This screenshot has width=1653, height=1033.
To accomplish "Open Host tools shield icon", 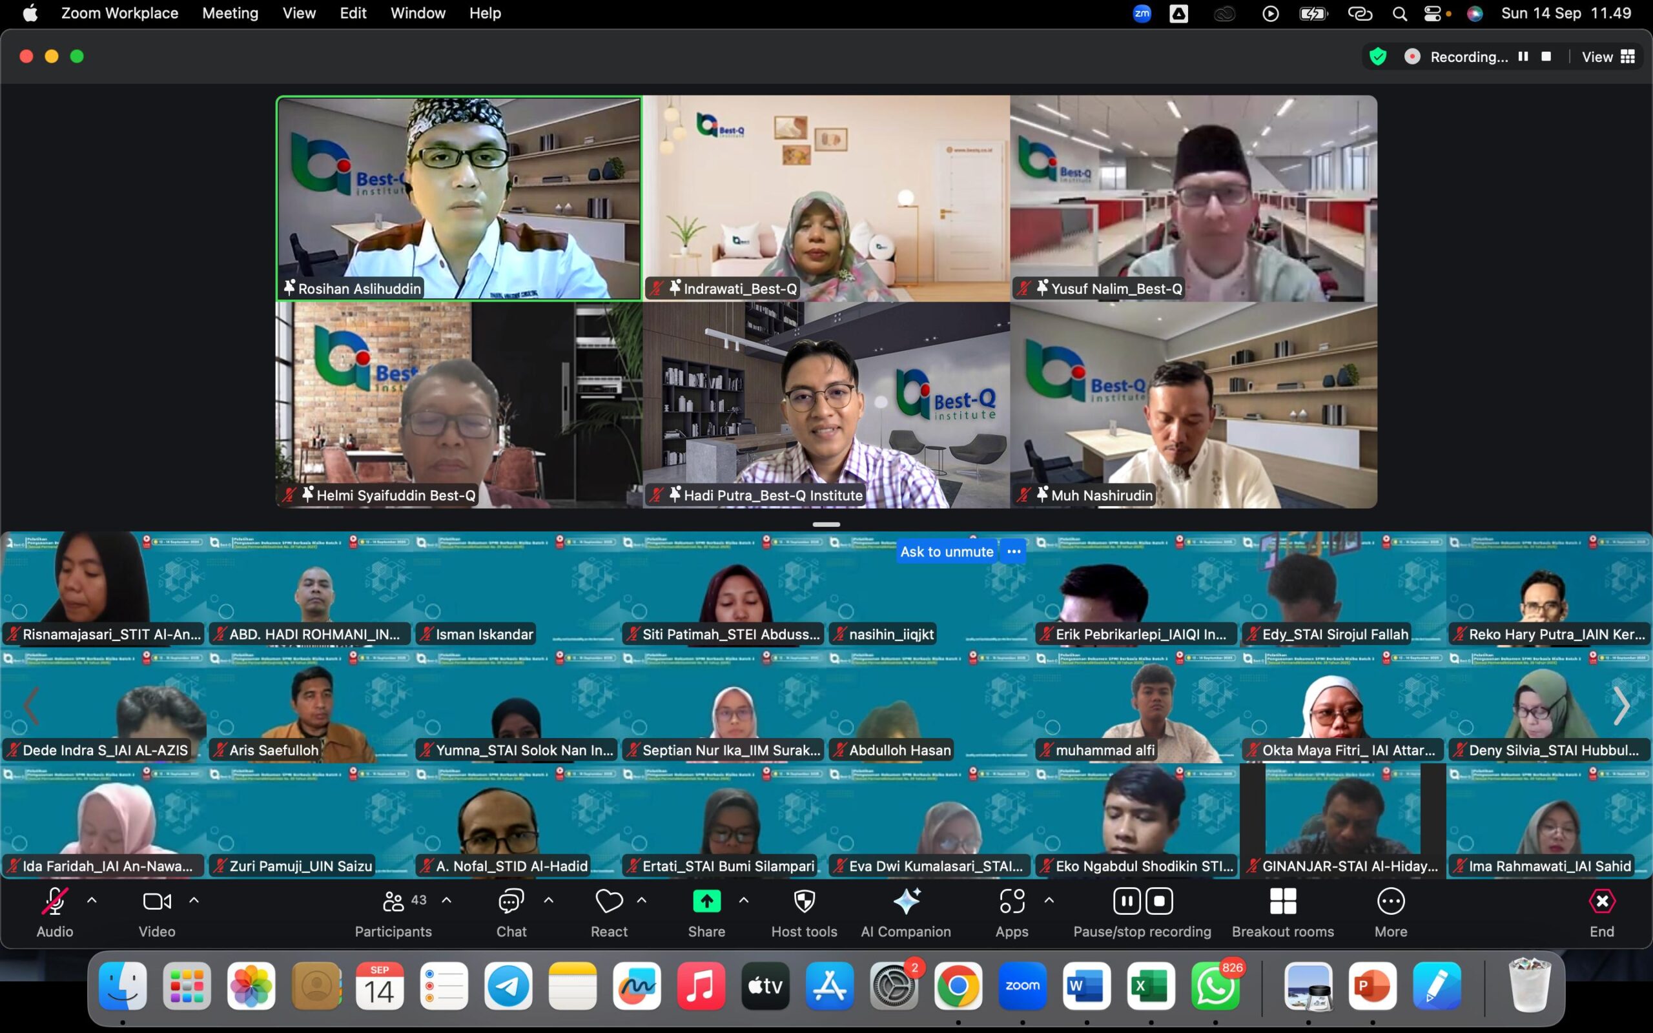I will [804, 902].
